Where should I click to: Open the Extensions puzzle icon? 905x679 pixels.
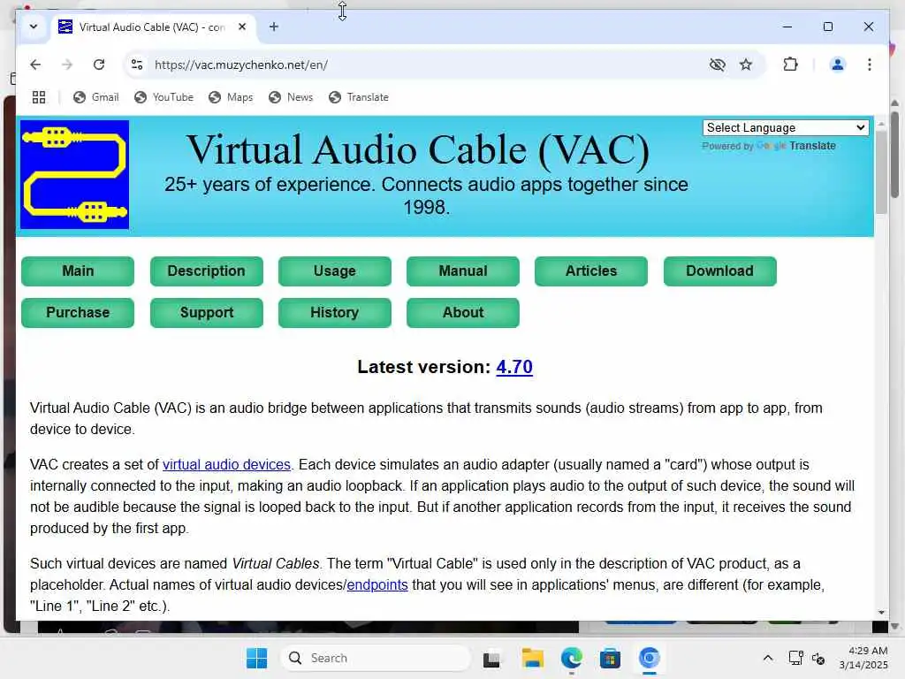click(790, 65)
